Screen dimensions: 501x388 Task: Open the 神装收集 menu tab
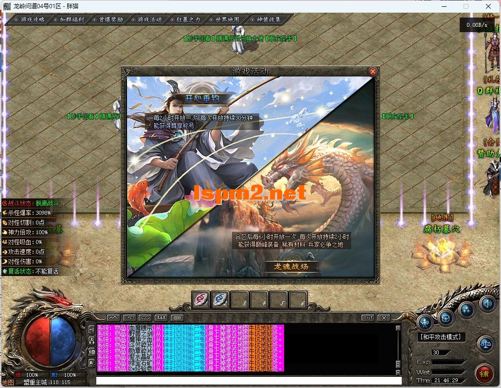pyautogui.click(x=266, y=20)
